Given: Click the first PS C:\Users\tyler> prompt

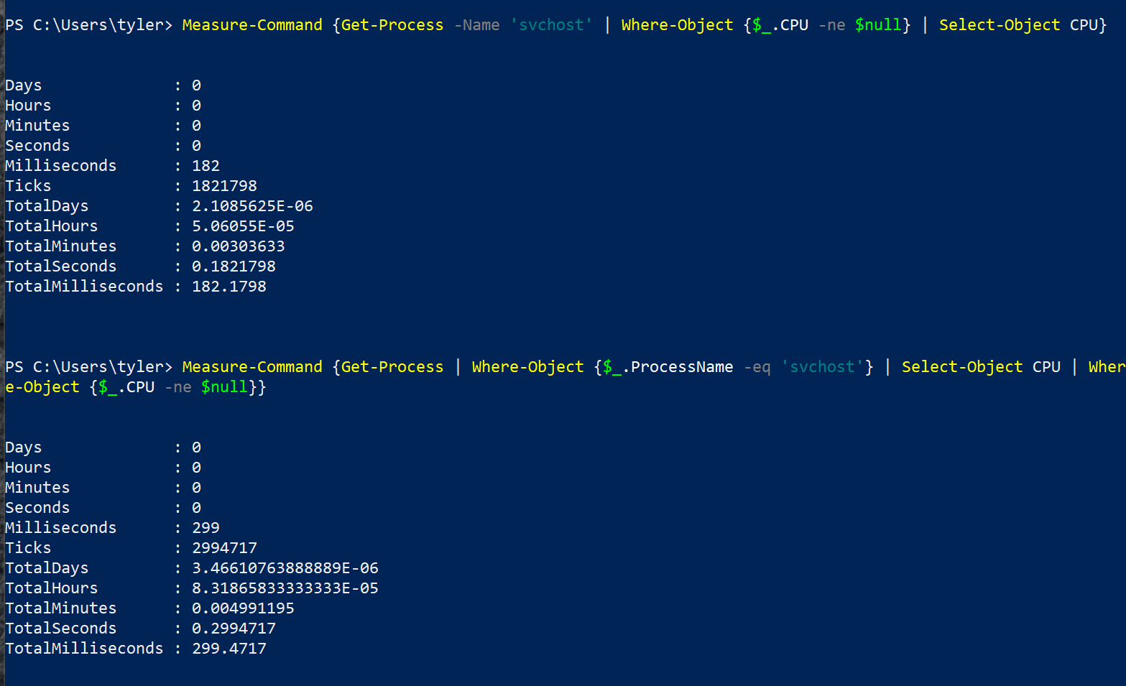Looking at the screenshot, I should pyautogui.click(x=89, y=25).
